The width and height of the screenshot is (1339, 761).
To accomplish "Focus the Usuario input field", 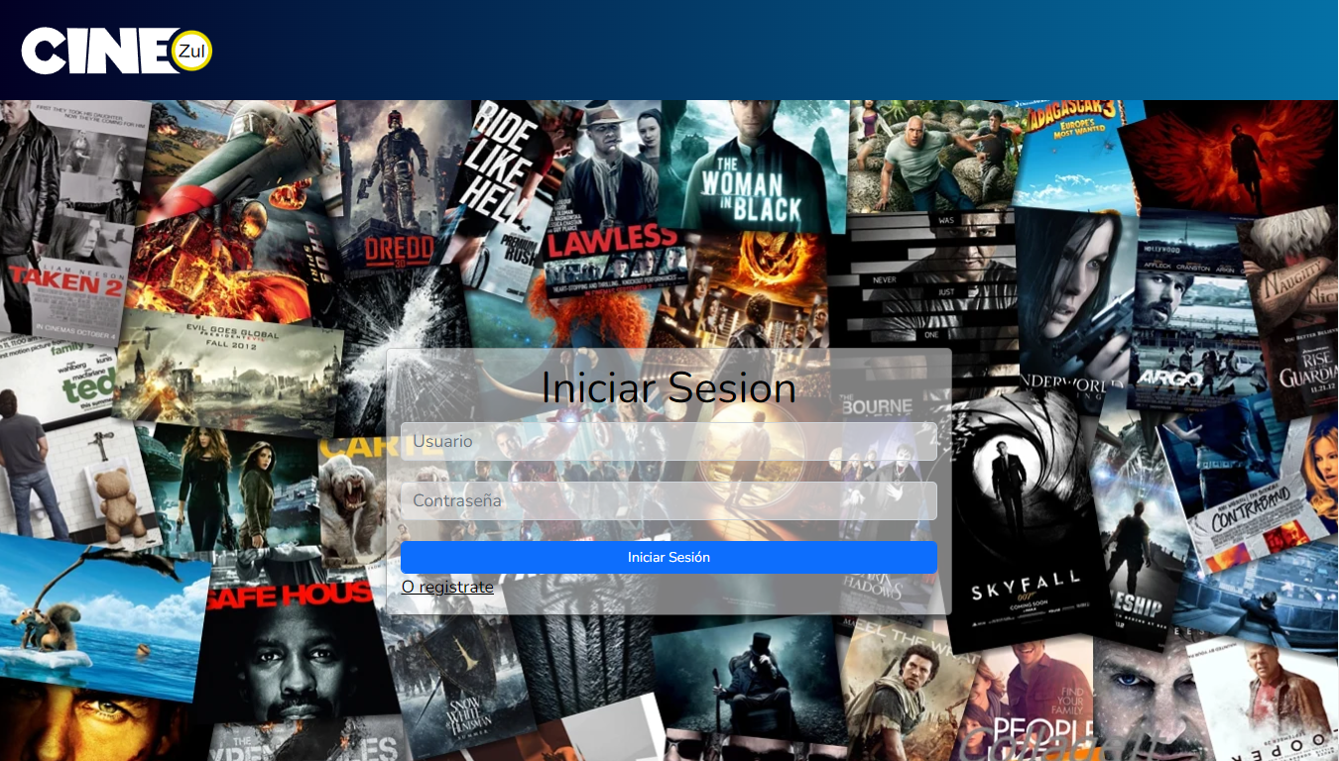I will [x=669, y=441].
